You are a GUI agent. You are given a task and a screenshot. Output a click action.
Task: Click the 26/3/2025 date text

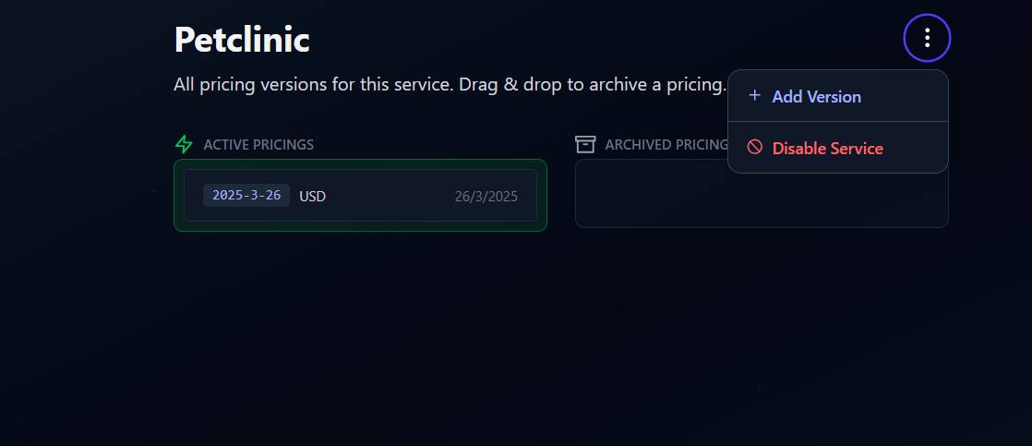click(x=486, y=196)
